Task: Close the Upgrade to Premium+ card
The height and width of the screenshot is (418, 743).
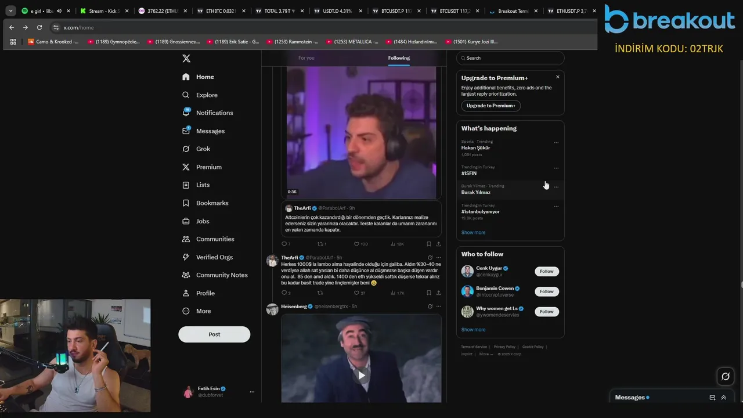Action: coord(558,77)
